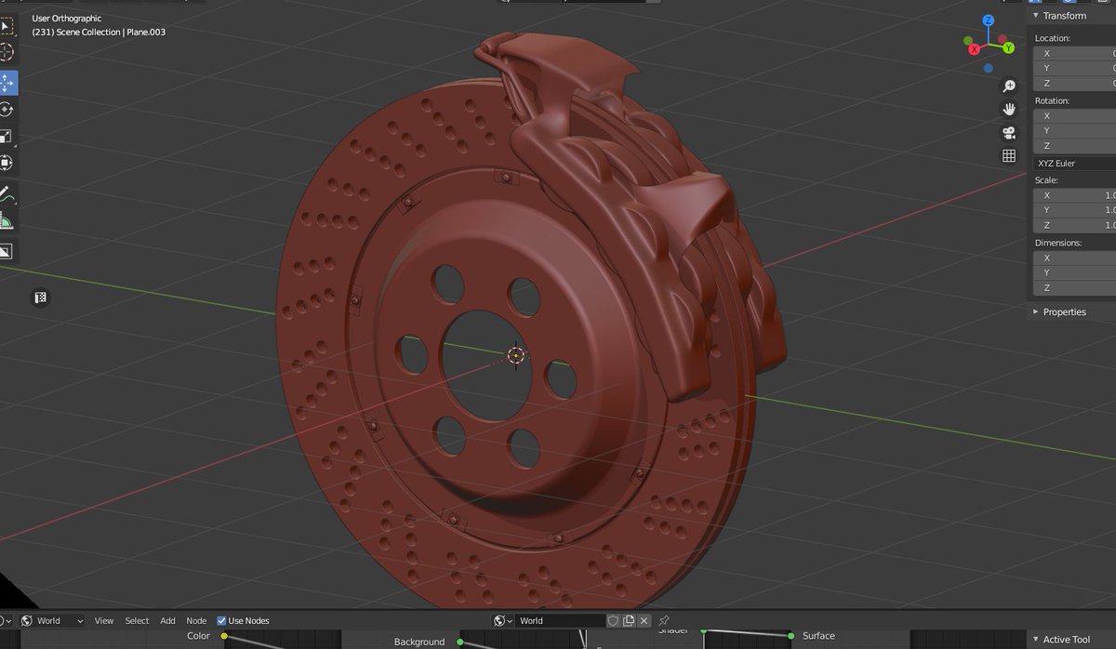
Task: Collapse the Transform panel
Action: [x=1036, y=16]
